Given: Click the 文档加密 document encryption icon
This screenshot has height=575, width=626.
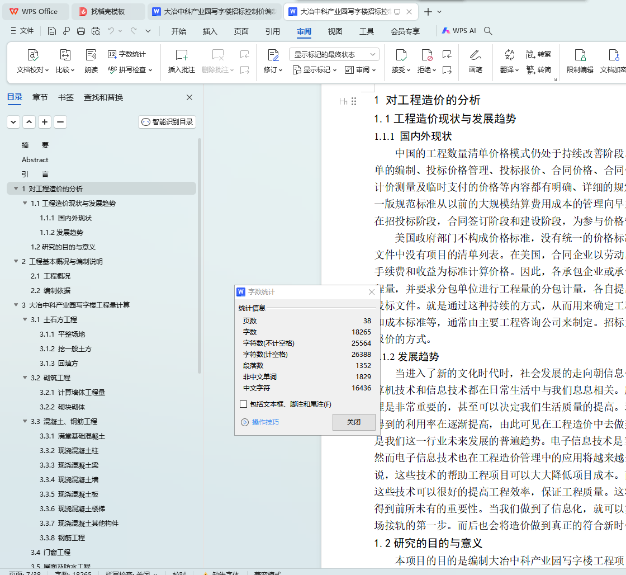Looking at the screenshot, I should point(614,55).
